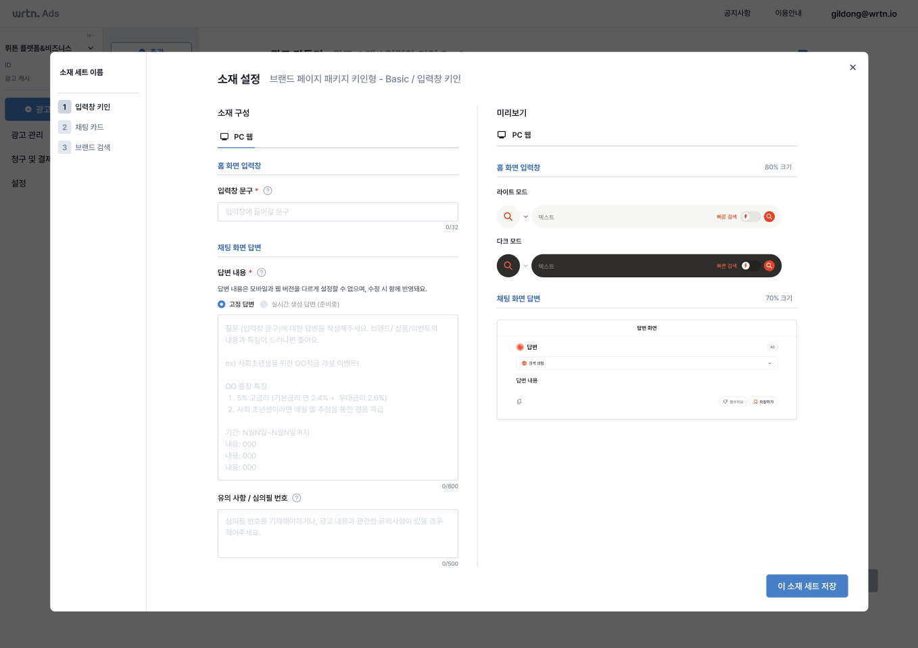
Task: Expand the 검색 과정 dropdown in answer preview
Action: 769,363
